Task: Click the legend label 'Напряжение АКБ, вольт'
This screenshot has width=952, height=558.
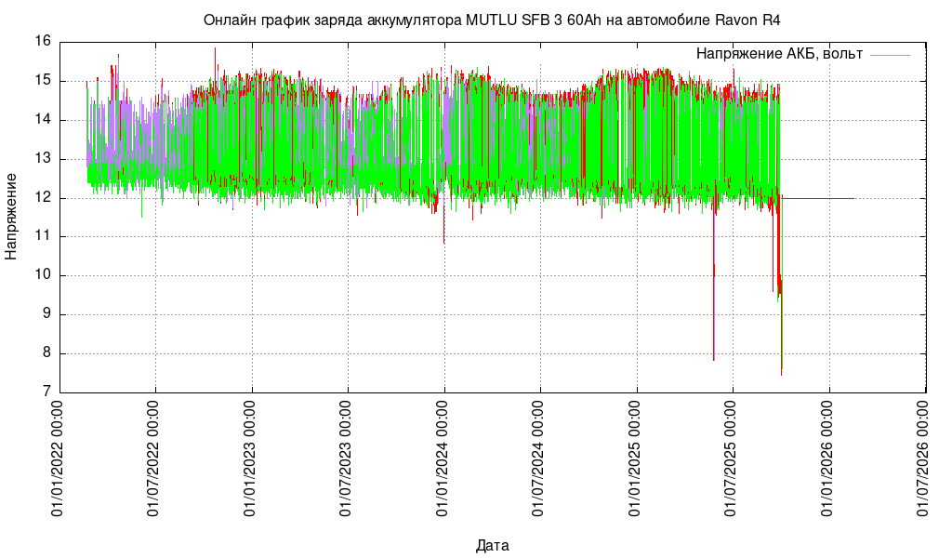Action: coord(779,54)
